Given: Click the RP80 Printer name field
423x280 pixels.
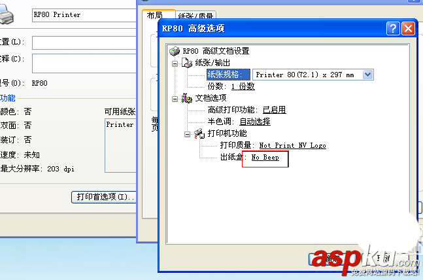Looking at the screenshot, I should [84, 15].
